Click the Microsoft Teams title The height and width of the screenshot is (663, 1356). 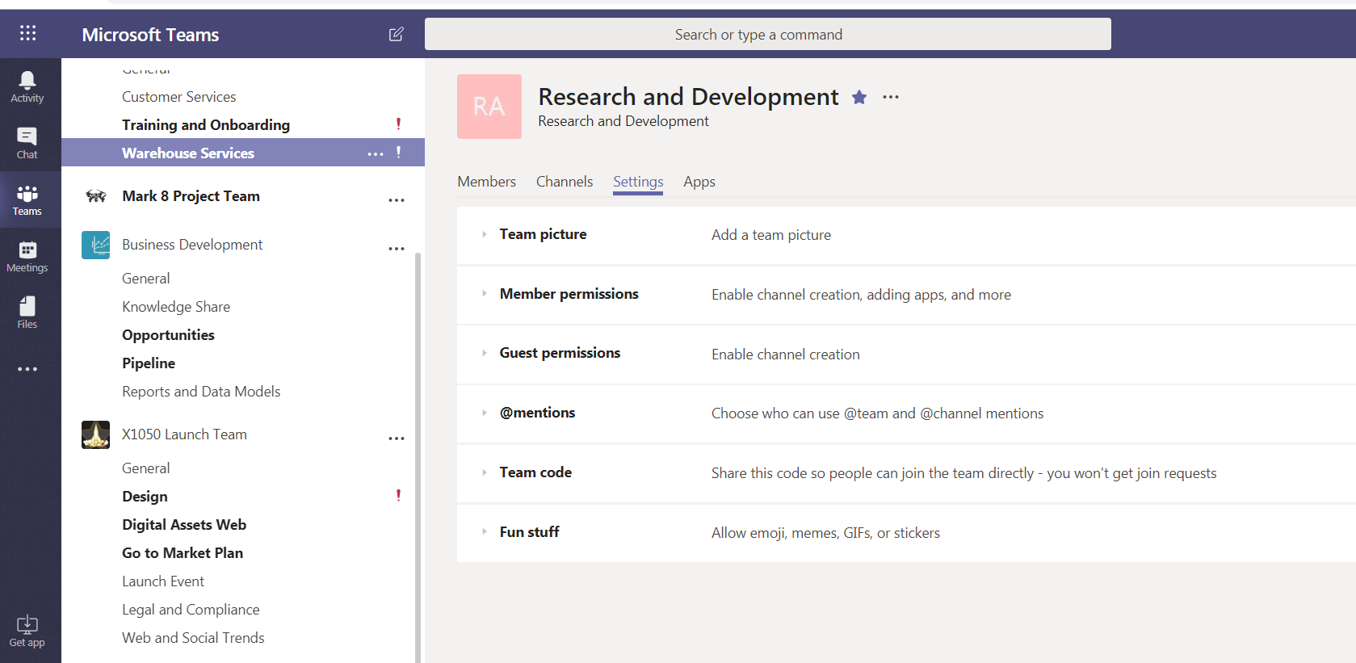[x=150, y=35]
